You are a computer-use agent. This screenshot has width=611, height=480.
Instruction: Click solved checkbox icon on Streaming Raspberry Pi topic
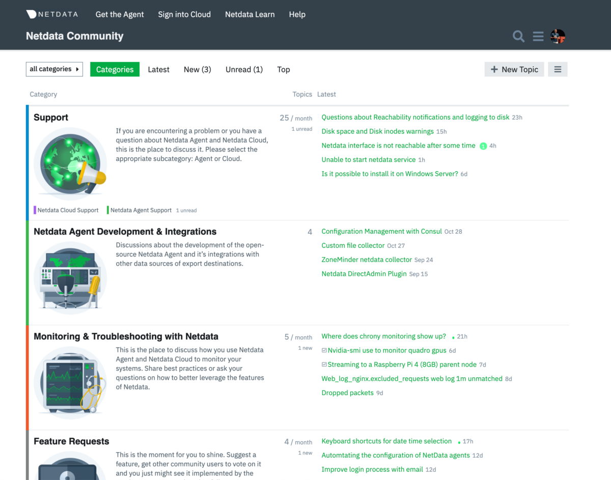pos(324,365)
